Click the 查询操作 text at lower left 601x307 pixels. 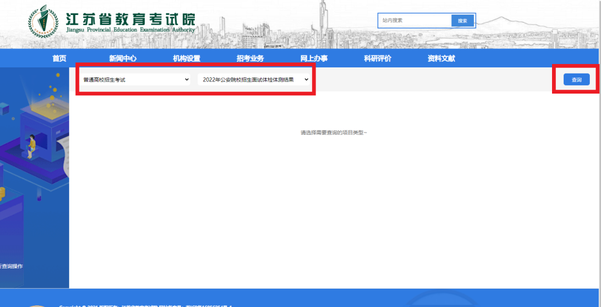coord(12,266)
